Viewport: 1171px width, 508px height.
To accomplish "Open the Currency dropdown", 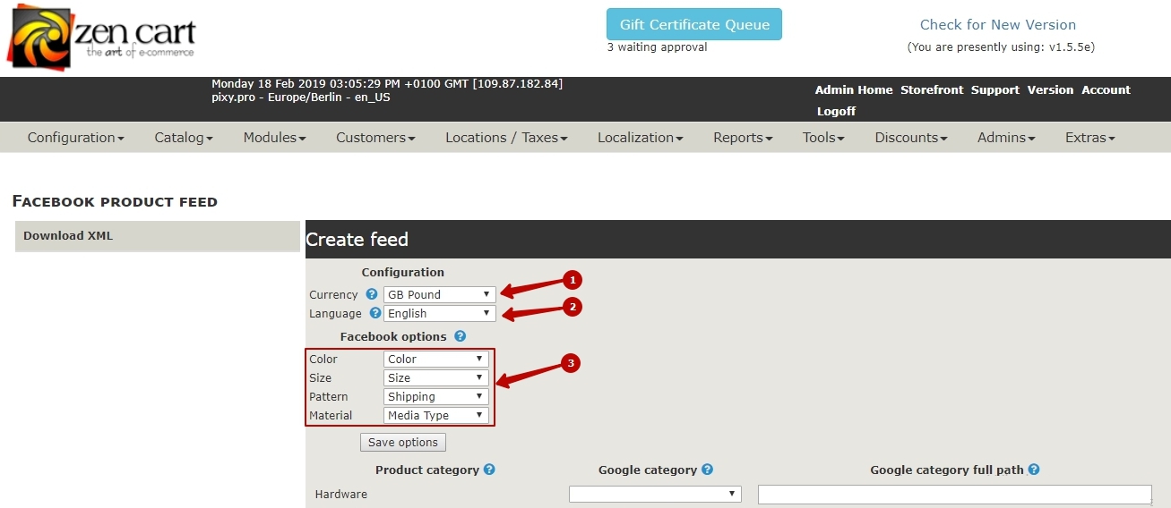I will pyautogui.click(x=438, y=294).
